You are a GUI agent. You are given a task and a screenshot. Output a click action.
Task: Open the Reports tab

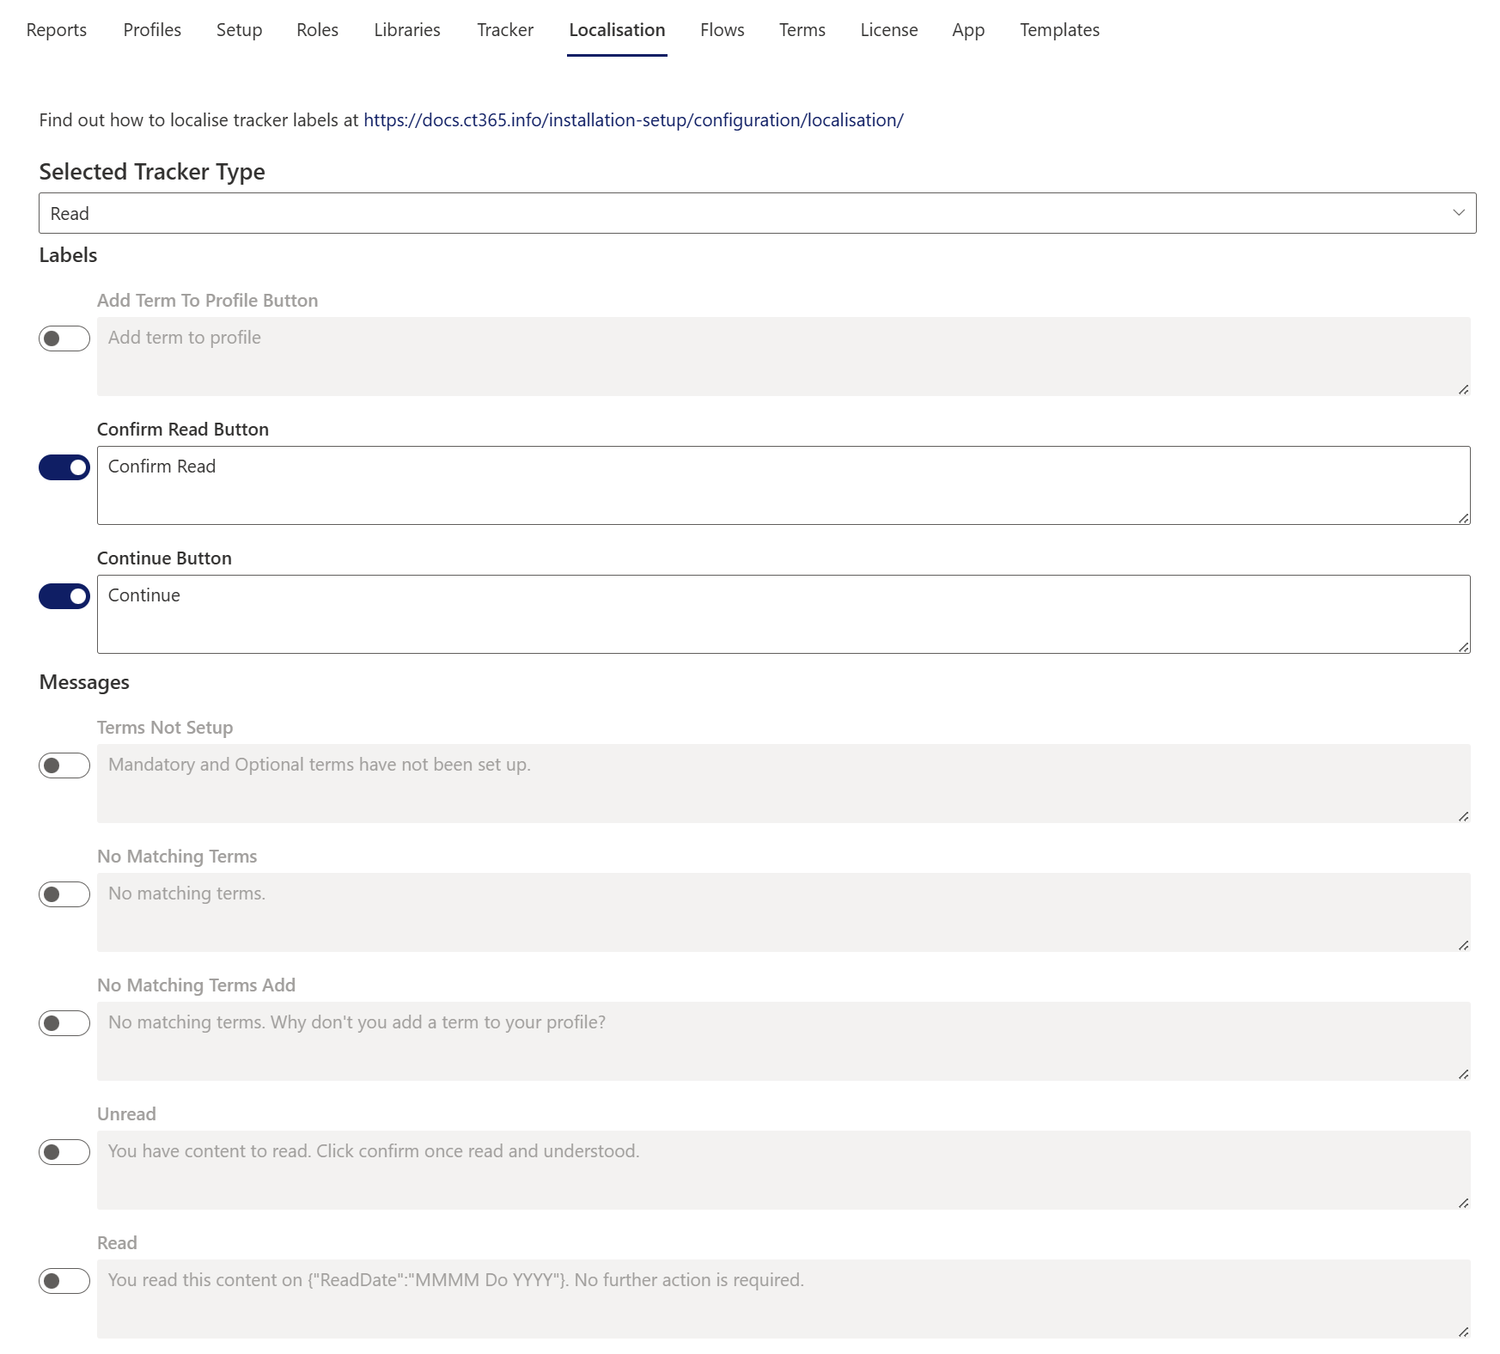point(57,30)
